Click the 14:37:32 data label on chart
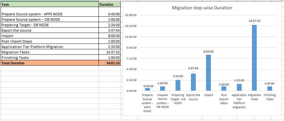Viewport: 284px width, 121px height. pyautogui.click(x=254, y=21)
